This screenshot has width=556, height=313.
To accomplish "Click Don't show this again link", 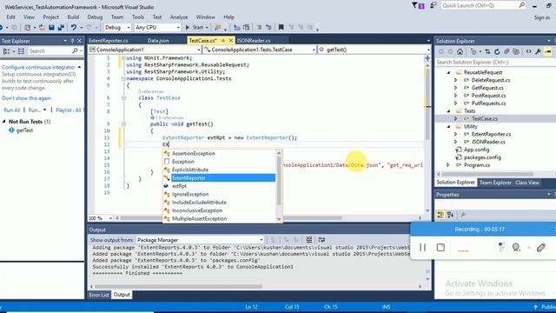I will click(x=27, y=98).
